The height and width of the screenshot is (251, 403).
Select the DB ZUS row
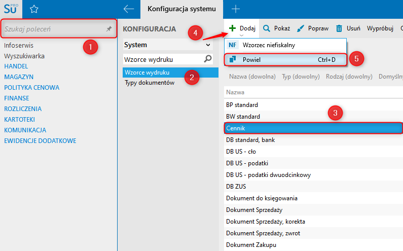[236, 187]
